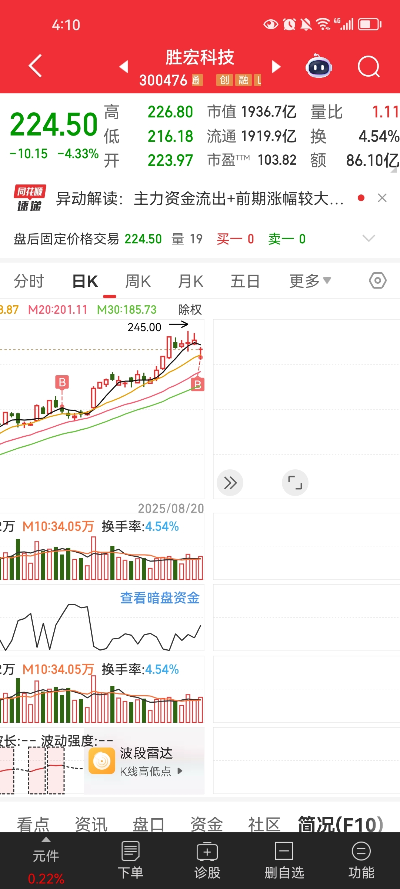Tap the back arrow in the header
Viewport: 400px width, 889px height.
click(35, 66)
